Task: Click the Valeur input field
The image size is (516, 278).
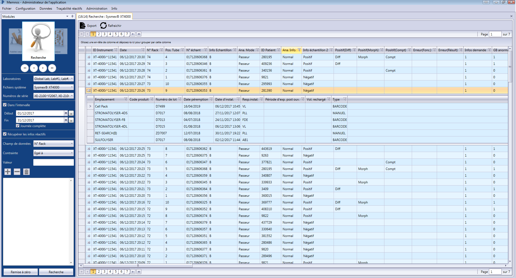Action: click(x=53, y=162)
